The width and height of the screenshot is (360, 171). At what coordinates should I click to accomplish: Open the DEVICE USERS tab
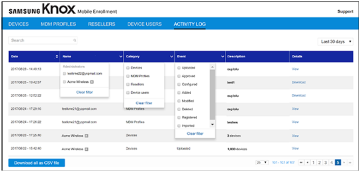pyautogui.click(x=144, y=24)
